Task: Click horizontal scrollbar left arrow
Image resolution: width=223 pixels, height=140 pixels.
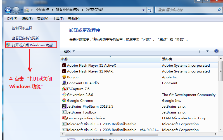Action: tap(62, 134)
